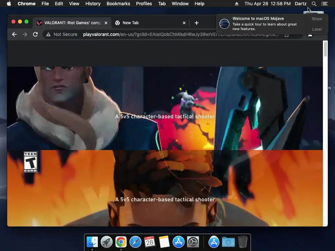Click the forward navigation arrow
This screenshot has width=335, height=251.
pos(25,34)
